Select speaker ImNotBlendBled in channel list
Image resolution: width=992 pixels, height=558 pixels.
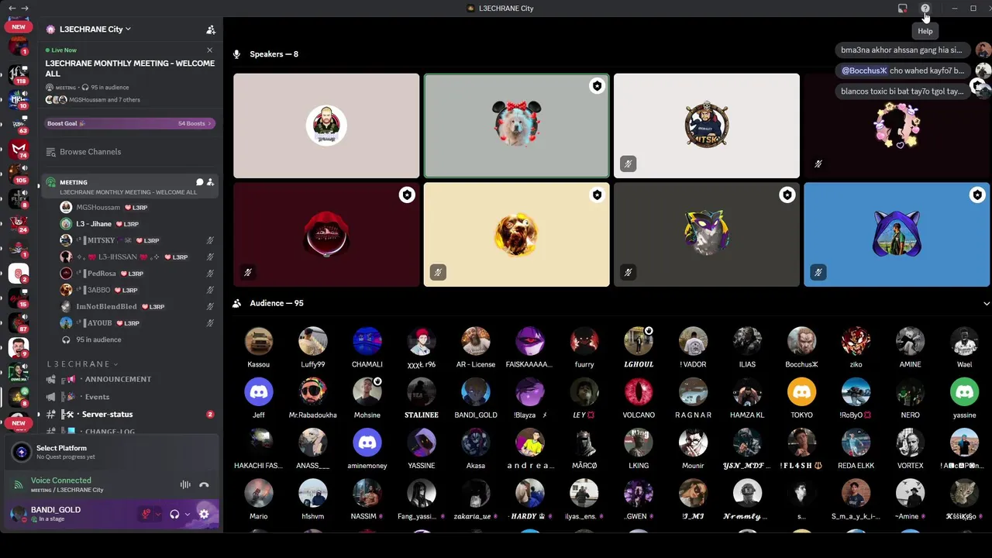(x=136, y=307)
